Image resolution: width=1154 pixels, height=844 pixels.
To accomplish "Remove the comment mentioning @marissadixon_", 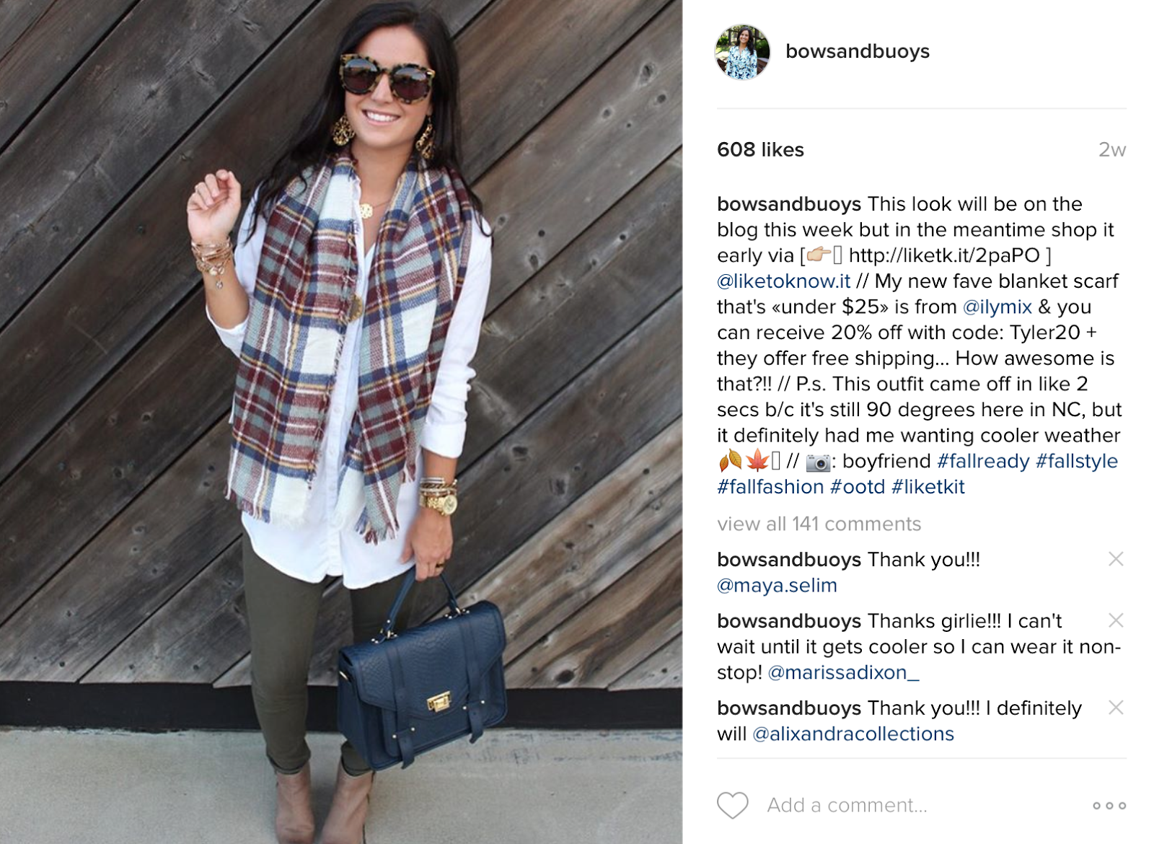I will click(1116, 620).
